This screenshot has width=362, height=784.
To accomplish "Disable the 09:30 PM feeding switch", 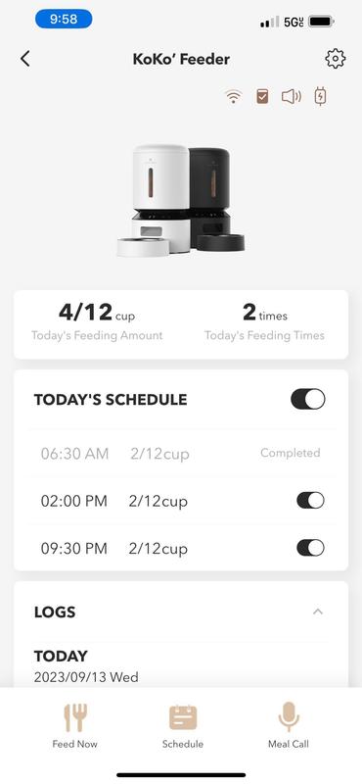I will 310,548.
